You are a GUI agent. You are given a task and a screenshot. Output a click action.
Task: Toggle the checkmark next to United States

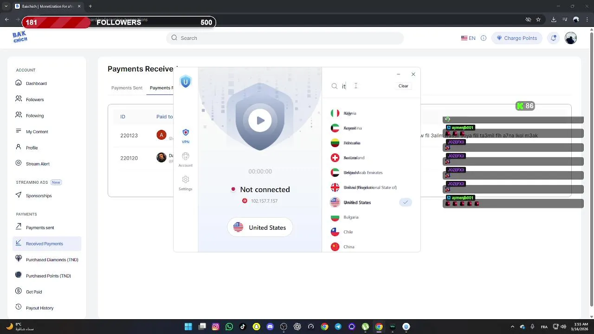[x=406, y=202]
